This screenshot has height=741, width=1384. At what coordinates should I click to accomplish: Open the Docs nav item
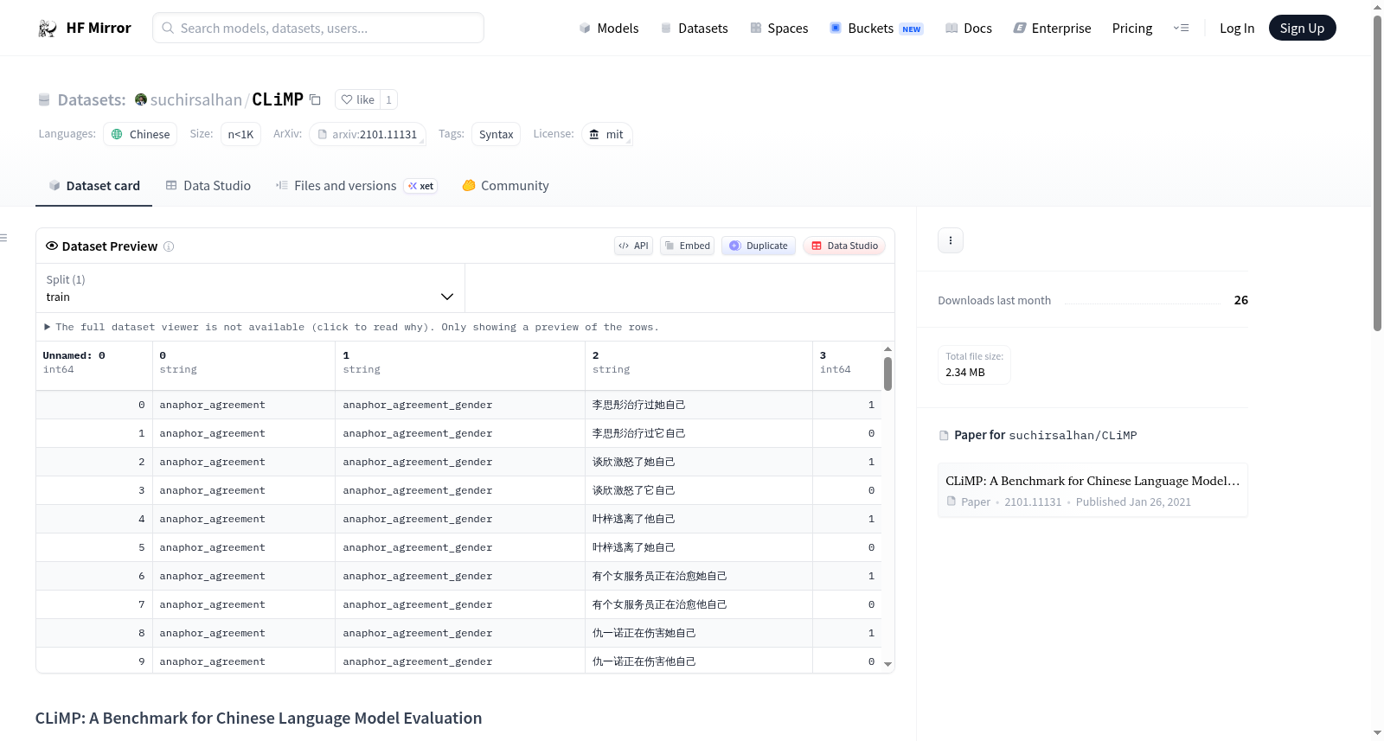click(x=969, y=28)
